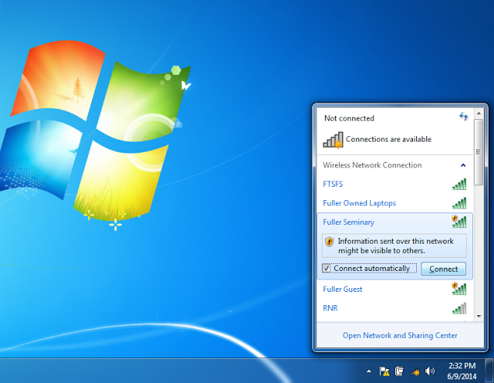This screenshot has width=494, height=383.
Task: Click the refresh network list icon
Action: tap(463, 117)
